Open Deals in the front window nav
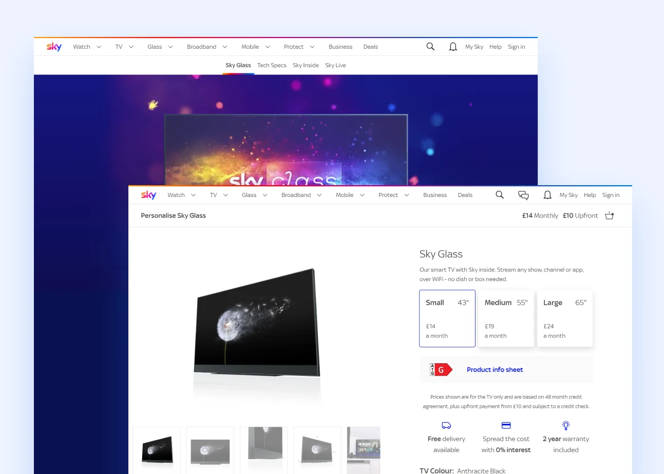The image size is (664, 474). pyautogui.click(x=465, y=195)
